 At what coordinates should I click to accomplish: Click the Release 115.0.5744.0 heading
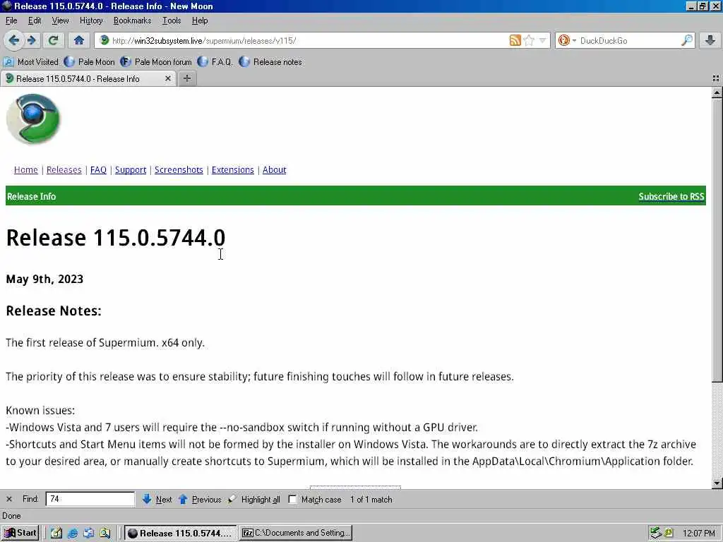click(115, 238)
